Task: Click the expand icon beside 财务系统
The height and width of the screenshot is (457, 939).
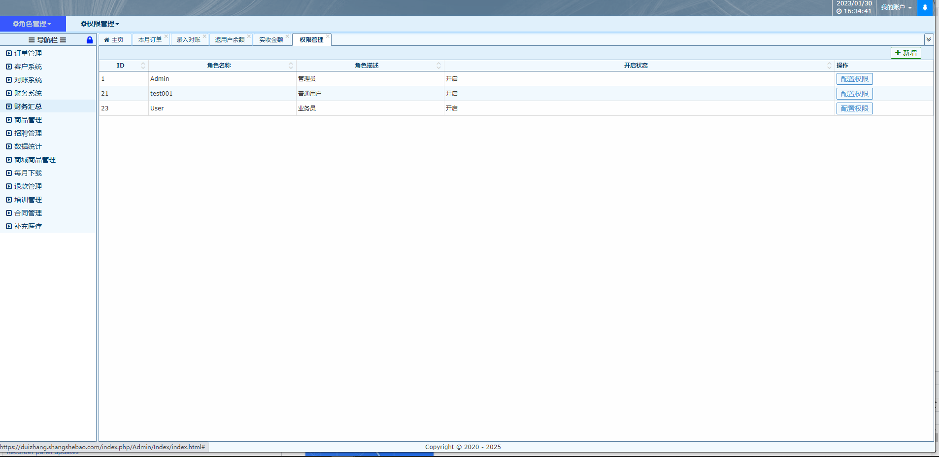Action: pos(9,93)
